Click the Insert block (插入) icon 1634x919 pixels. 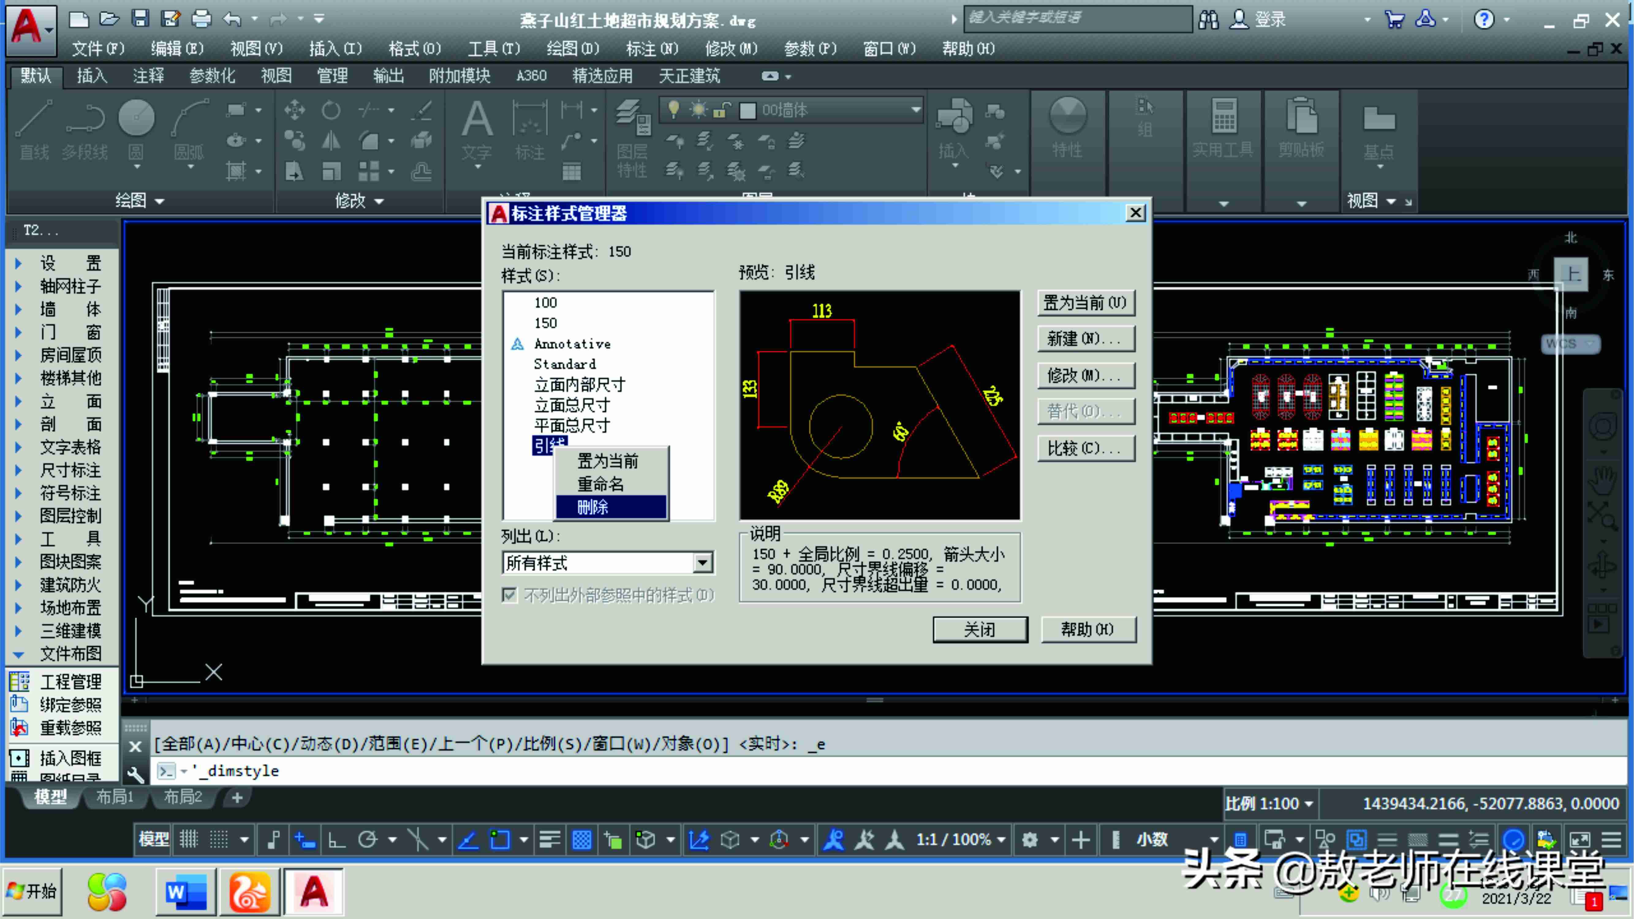[x=953, y=130]
